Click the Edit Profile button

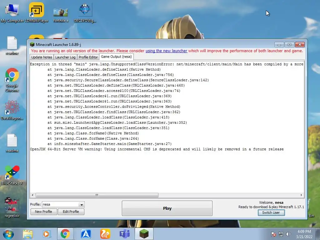[71, 212]
